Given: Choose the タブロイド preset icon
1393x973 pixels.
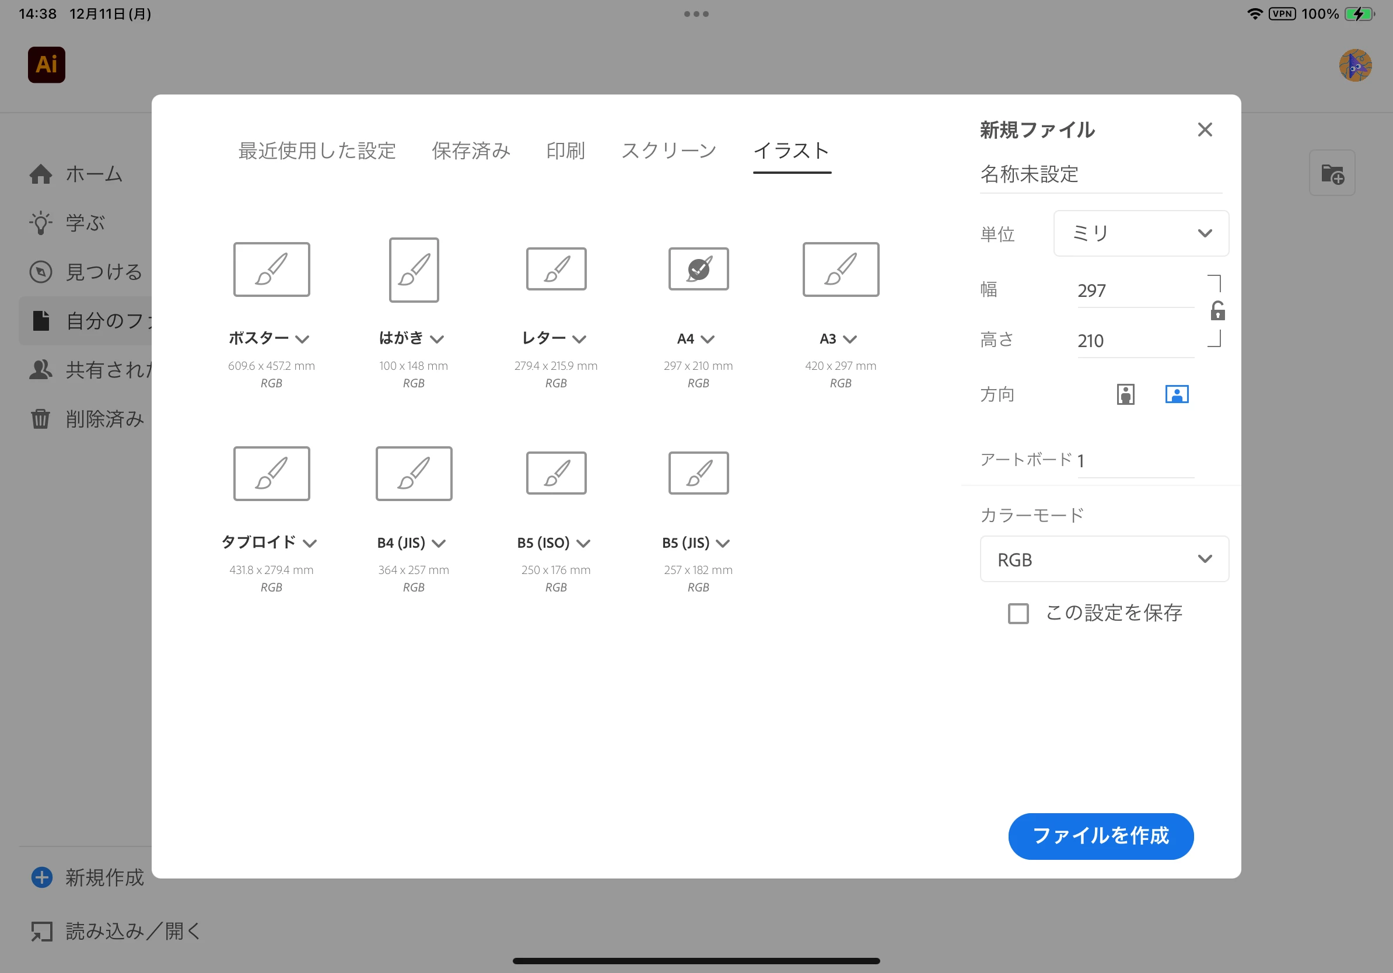Looking at the screenshot, I should pyautogui.click(x=271, y=474).
